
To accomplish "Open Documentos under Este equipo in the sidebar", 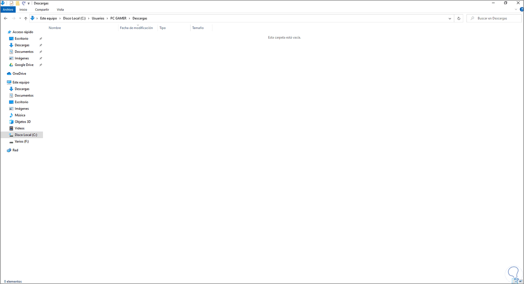I will pos(24,95).
